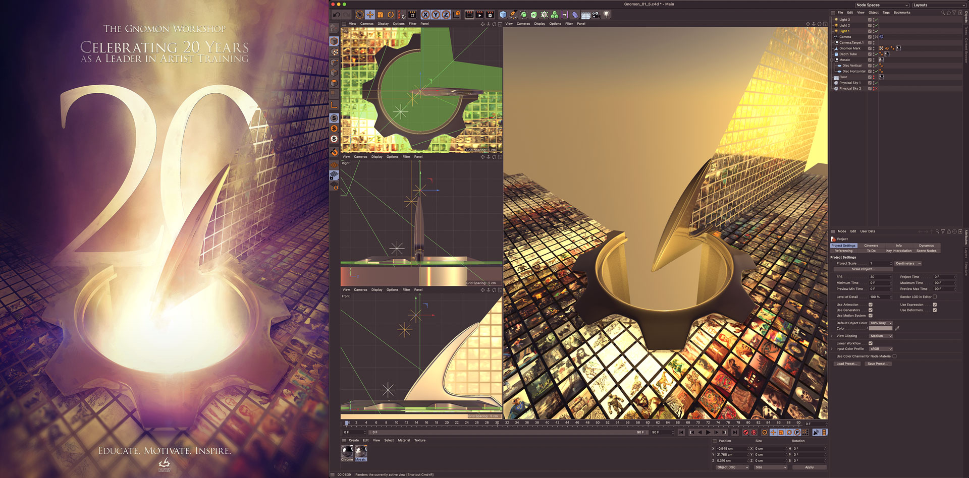Add a Cube primitive object
This screenshot has width=969, height=478.
click(x=503, y=15)
